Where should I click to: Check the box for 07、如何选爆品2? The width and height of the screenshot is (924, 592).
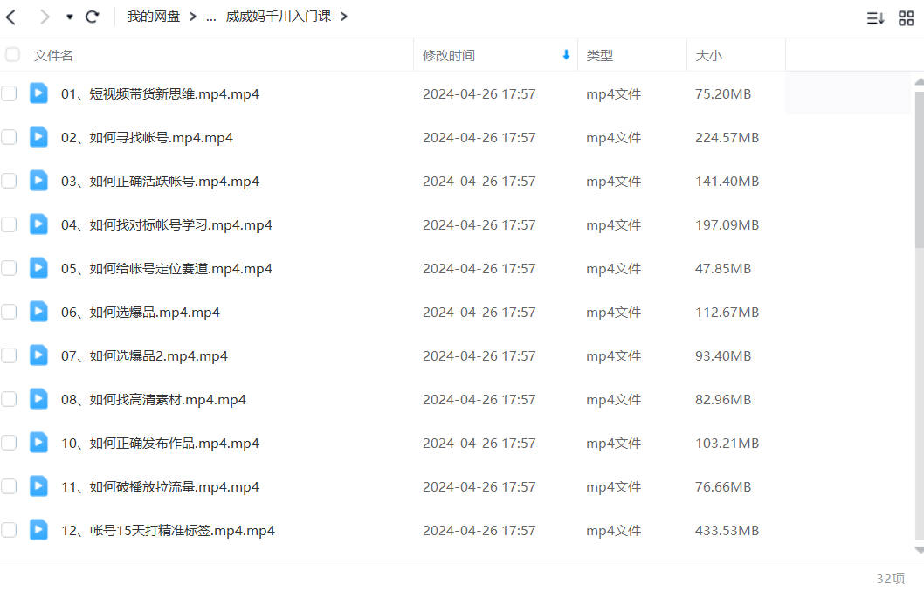9,355
